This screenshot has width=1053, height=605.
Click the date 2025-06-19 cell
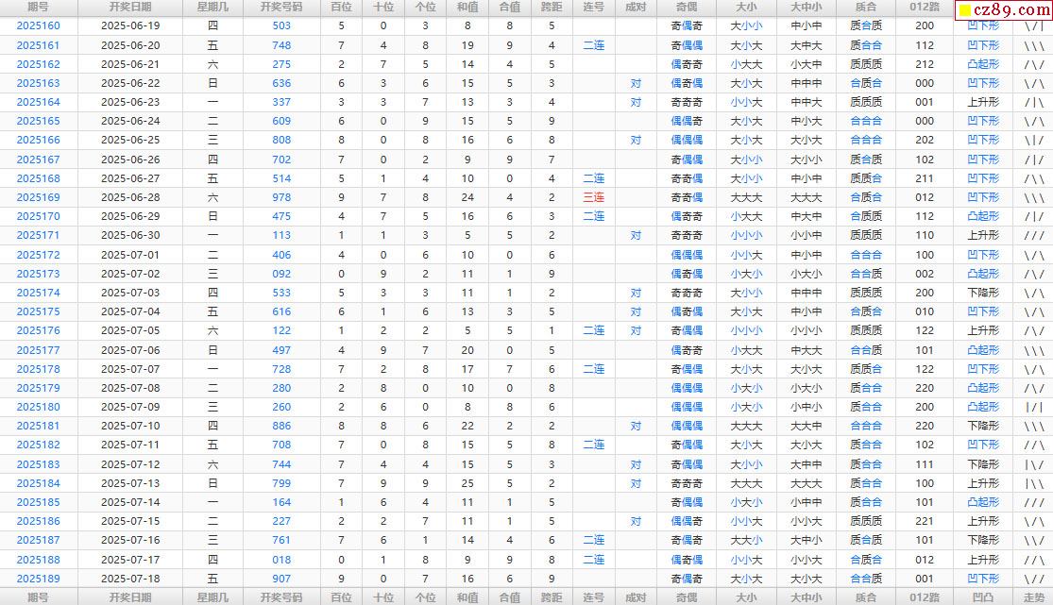pos(130,25)
